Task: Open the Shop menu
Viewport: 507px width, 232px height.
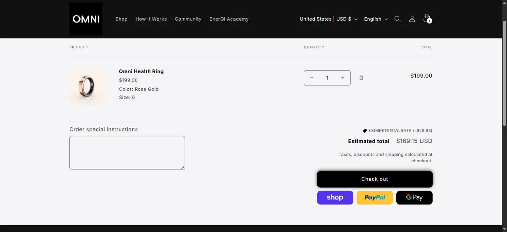Action: (121, 19)
